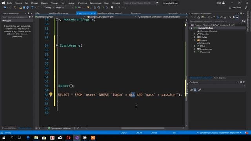Click the Collapse All icon in Solution Explorer

(222, 17)
